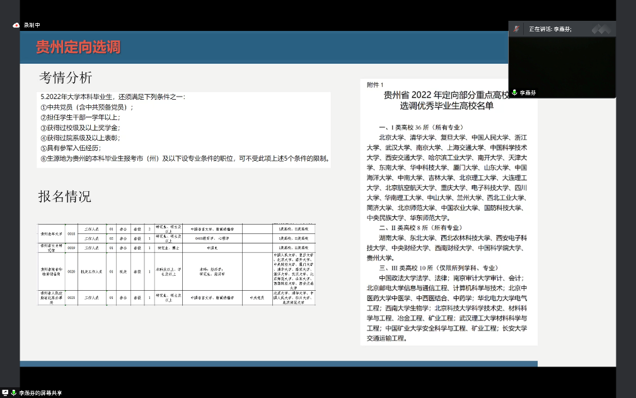Click the line 5.2022年大学本科毕业生

point(113,97)
